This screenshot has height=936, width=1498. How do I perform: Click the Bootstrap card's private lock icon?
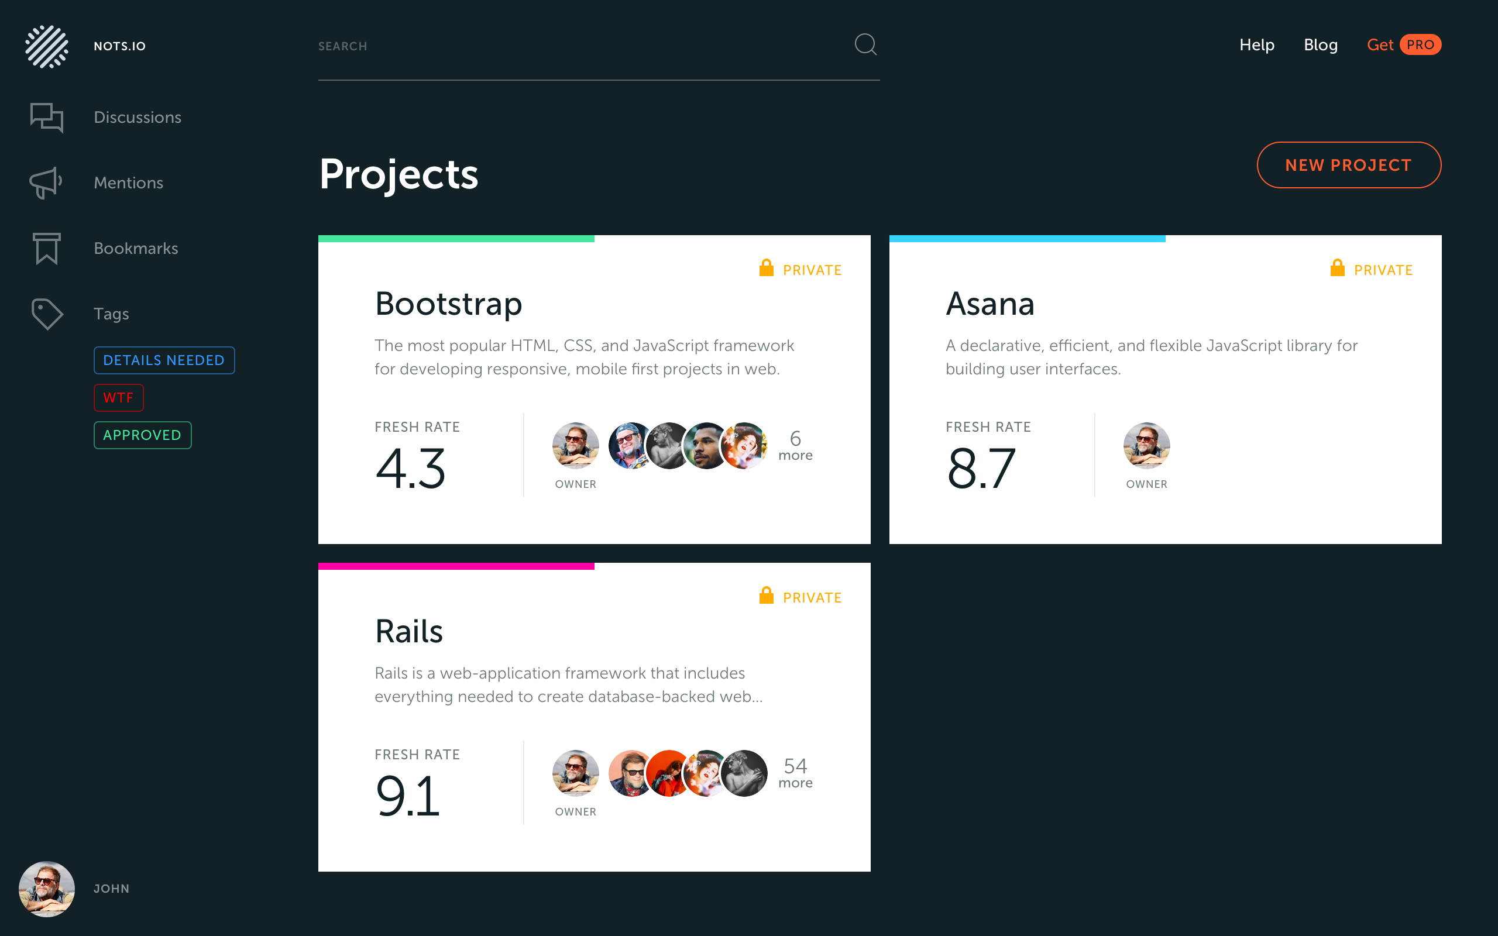tap(767, 268)
